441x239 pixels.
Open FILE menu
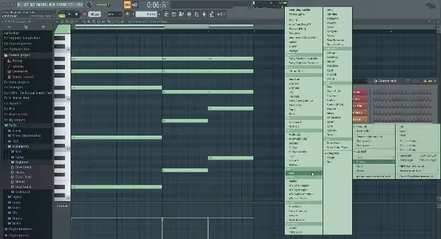click(x=20, y=4)
